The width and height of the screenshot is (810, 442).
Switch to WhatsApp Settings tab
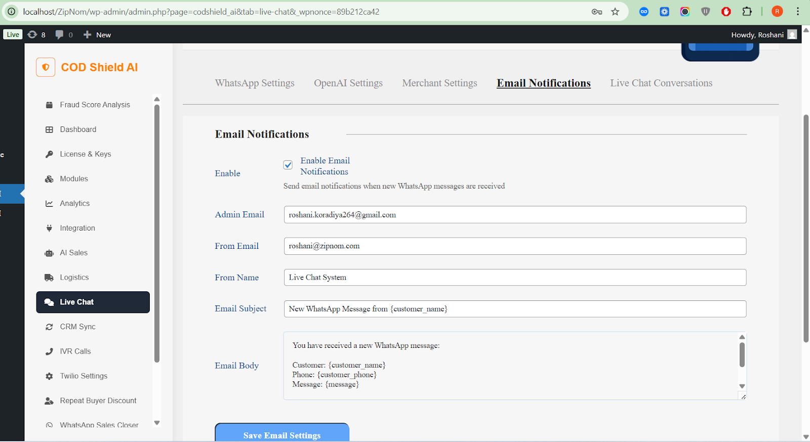(x=255, y=83)
